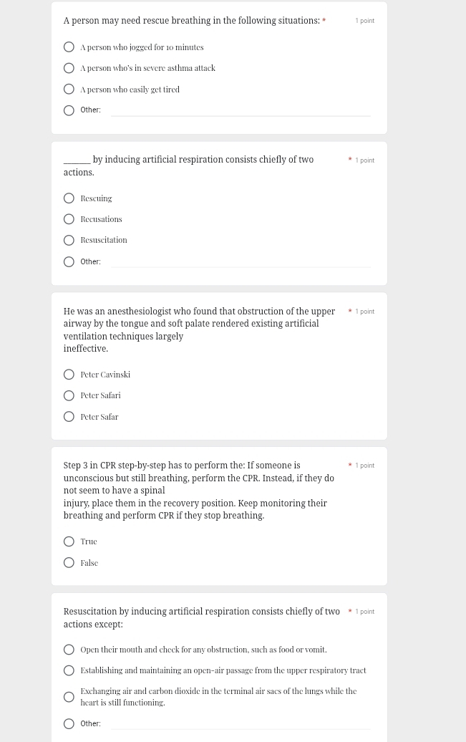Image resolution: width=466 pixels, height=742 pixels.
Task: Choose 'Establishing and maintaining an open-air passage'
Action: click(69, 670)
